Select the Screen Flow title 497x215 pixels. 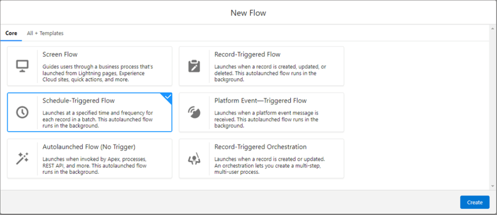[x=60, y=54]
